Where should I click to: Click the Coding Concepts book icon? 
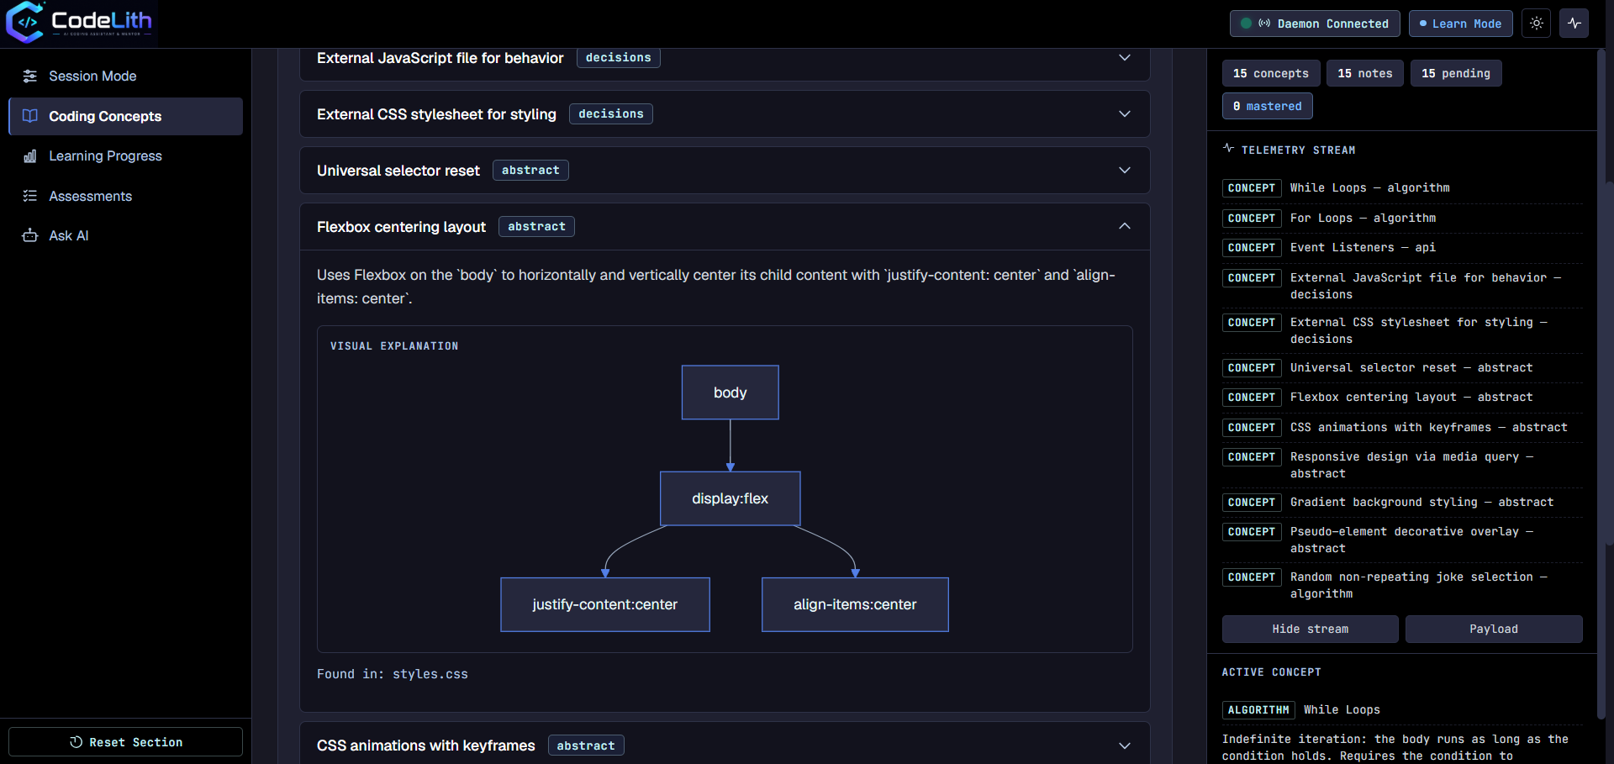click(x=30, y=116)
